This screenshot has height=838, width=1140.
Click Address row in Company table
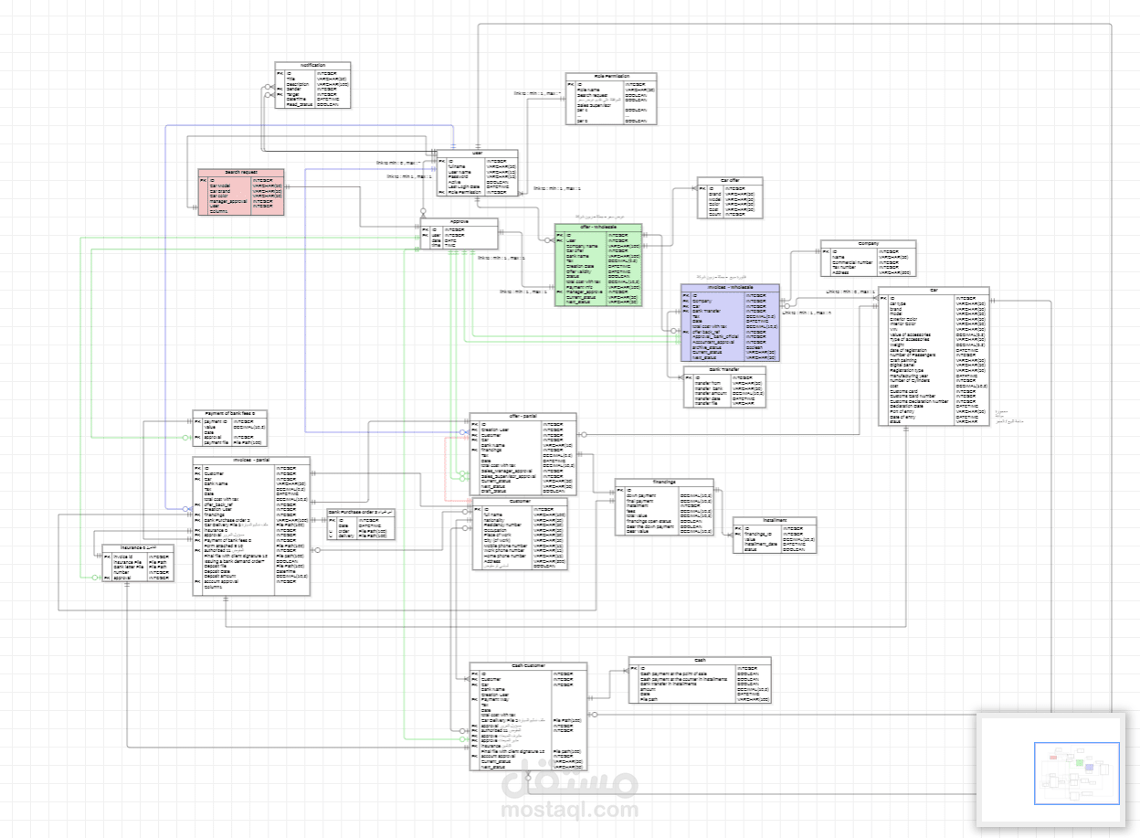868,272
